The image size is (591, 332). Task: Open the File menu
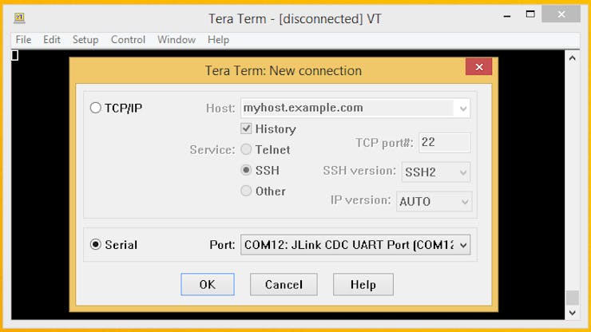pyautogui.click(x=23, y=40)
